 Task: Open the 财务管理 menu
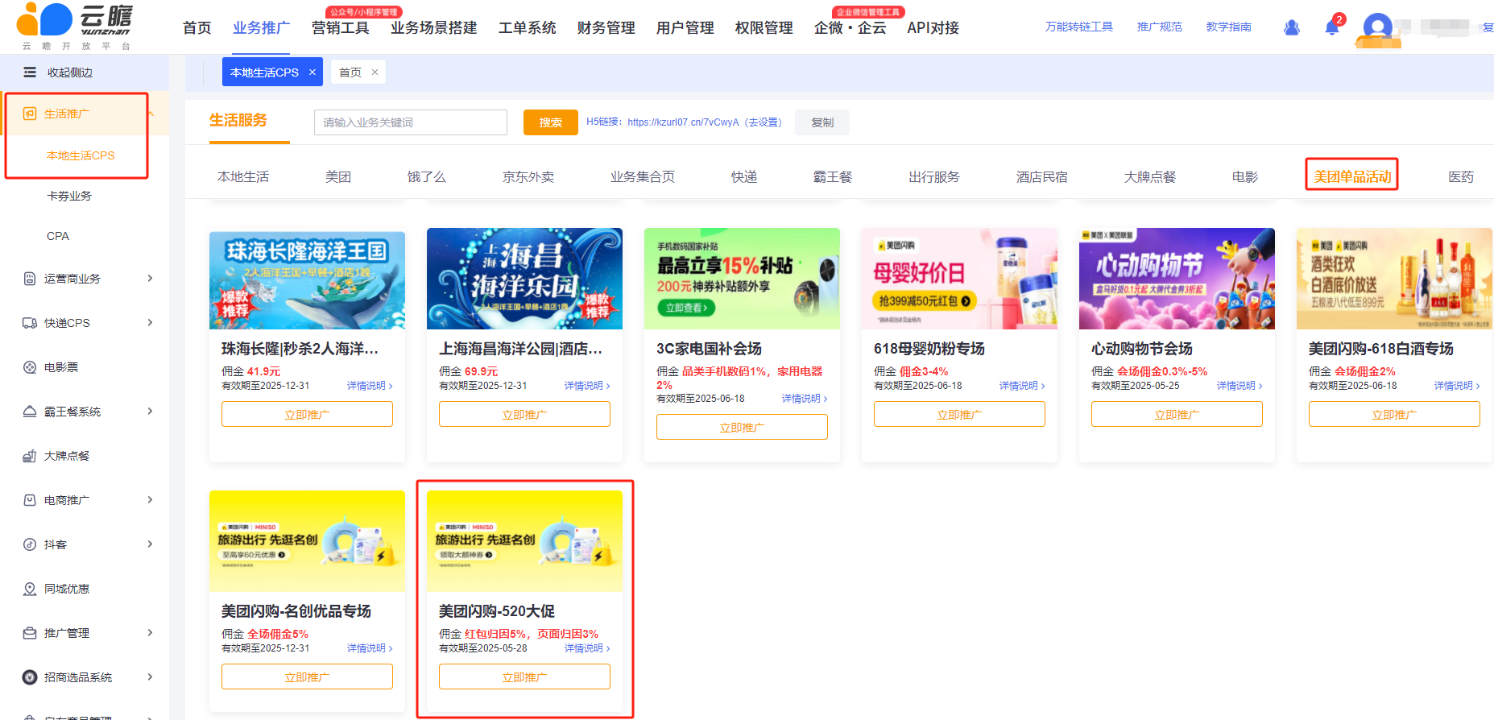click(606, 28)
